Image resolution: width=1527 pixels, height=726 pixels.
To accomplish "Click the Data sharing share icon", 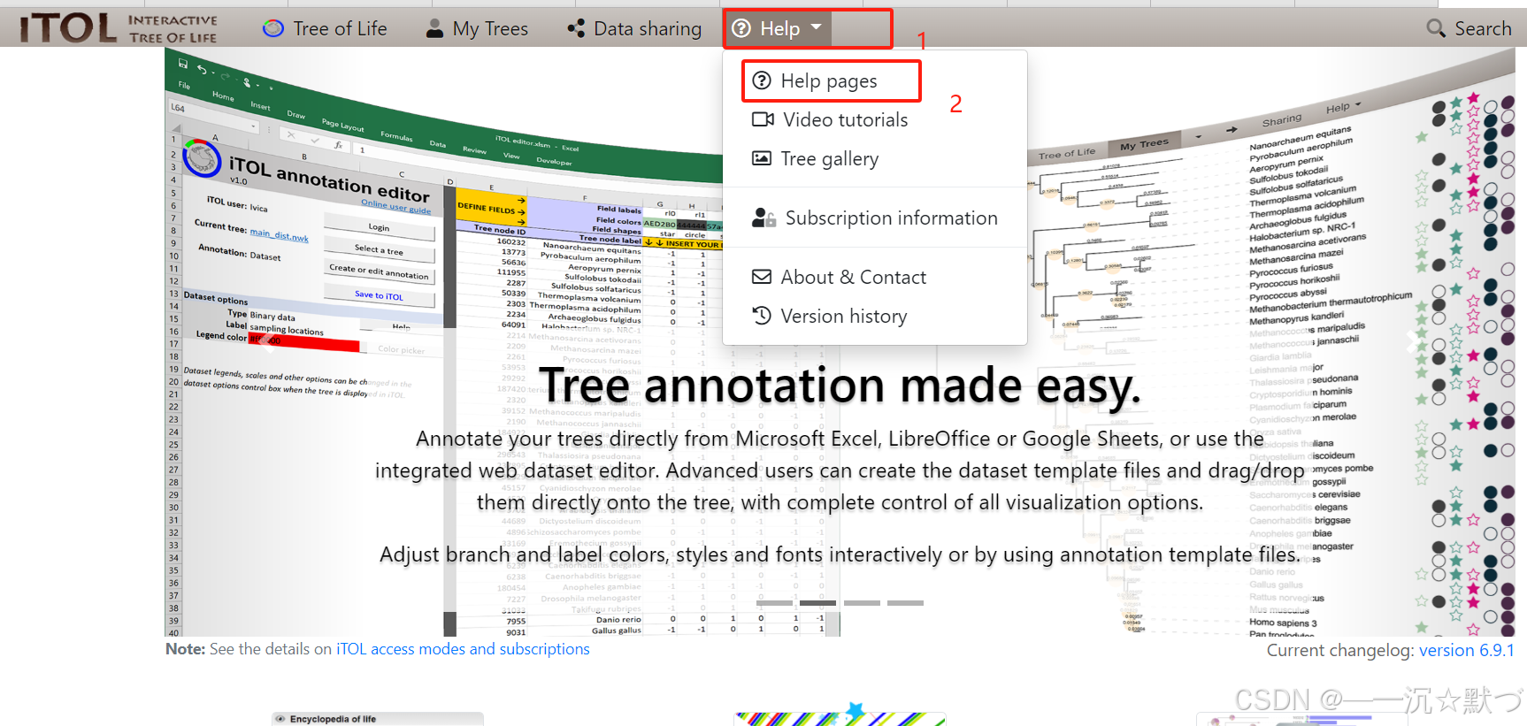I will (x=576, y=28).
